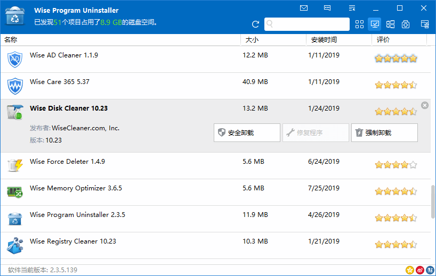Viewport: 436px width, 276px height.
Task: Click 安全卸载 safe uninstall button
Action: point(247,132)
